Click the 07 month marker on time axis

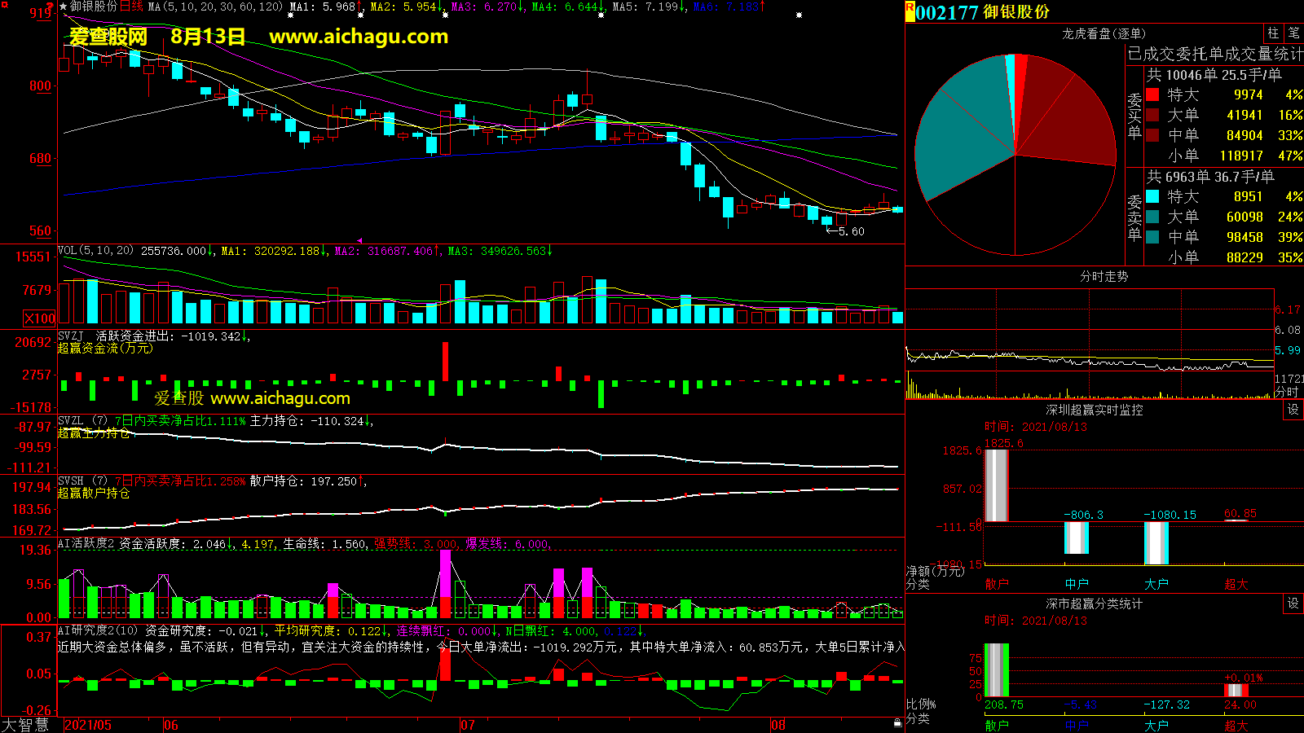click(x=468, y=725)
